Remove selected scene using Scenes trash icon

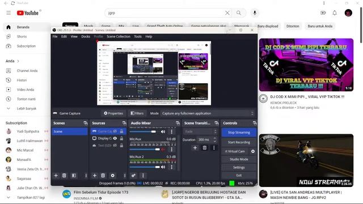(64, 176)
